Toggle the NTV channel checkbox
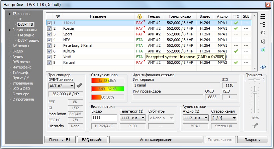The image size is (274, 149). (x=50, y=40)
